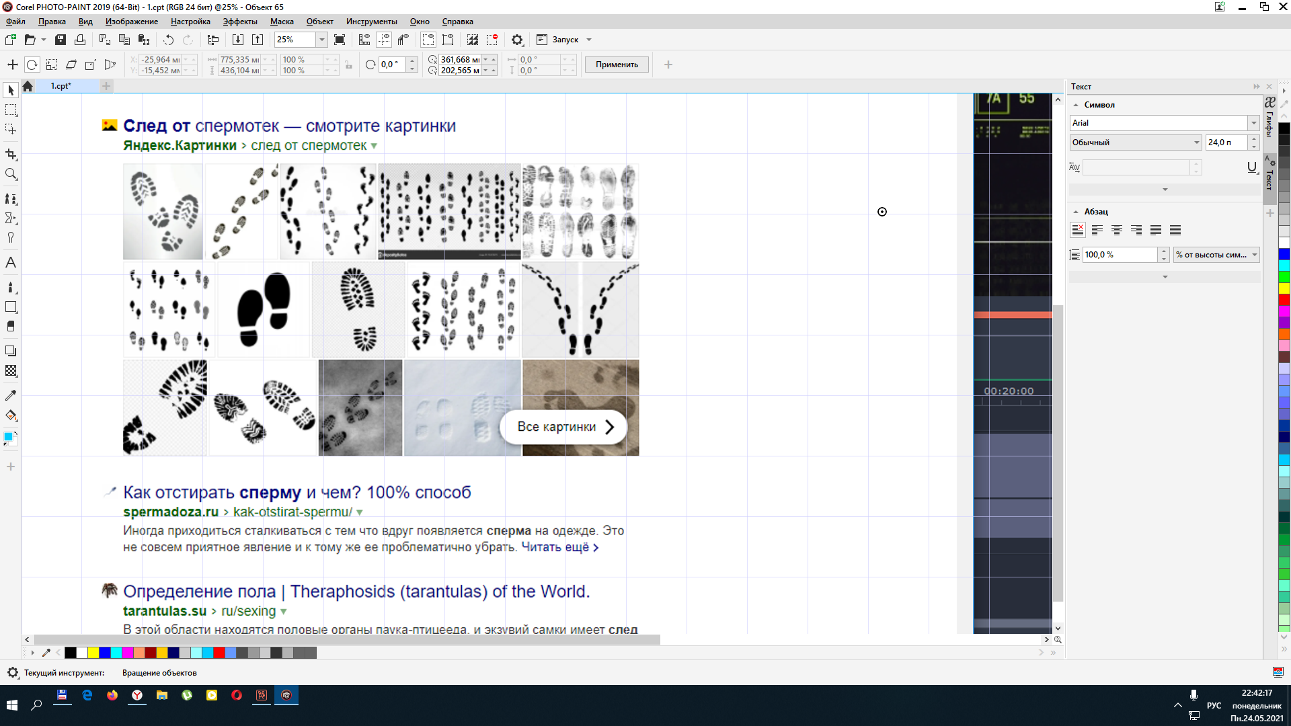The height and width of the screenshot is (726, 1291).
Task: Open the Запуск launcher button
Action: [x=565, y=40]
